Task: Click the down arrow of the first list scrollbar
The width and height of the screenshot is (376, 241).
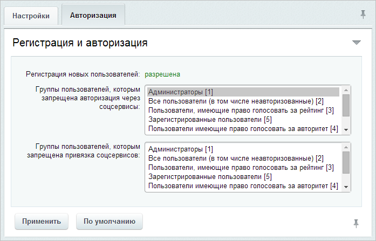Action: point(346,130)
